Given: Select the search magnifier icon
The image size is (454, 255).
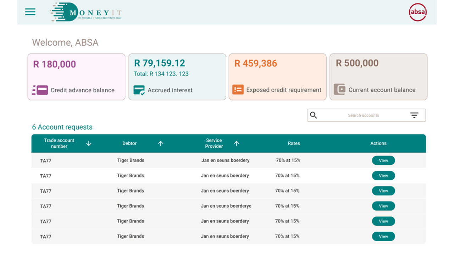Looking at the screenshot, I should click(314, 115).
